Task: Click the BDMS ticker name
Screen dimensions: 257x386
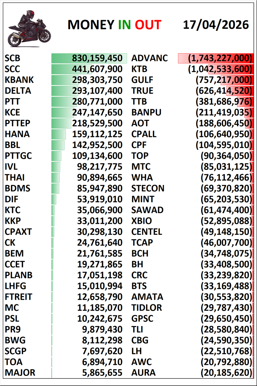Action: [x=18, y=188]
